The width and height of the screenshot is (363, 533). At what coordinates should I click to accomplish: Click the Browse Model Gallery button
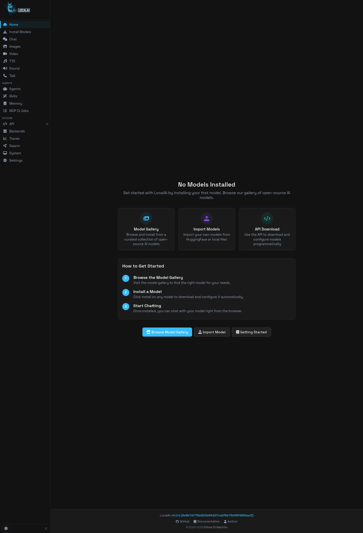[167, 332]
